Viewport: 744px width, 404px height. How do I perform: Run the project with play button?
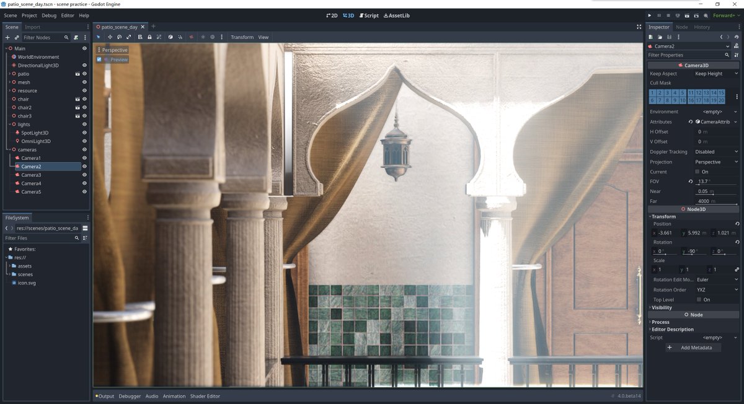click(650, 15)
